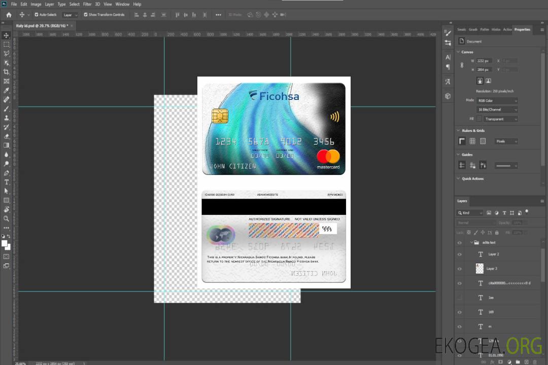The image size is (548, 365).
Task: Toggle the Show Transform Controls checkbox
Action: pos(86,15)
